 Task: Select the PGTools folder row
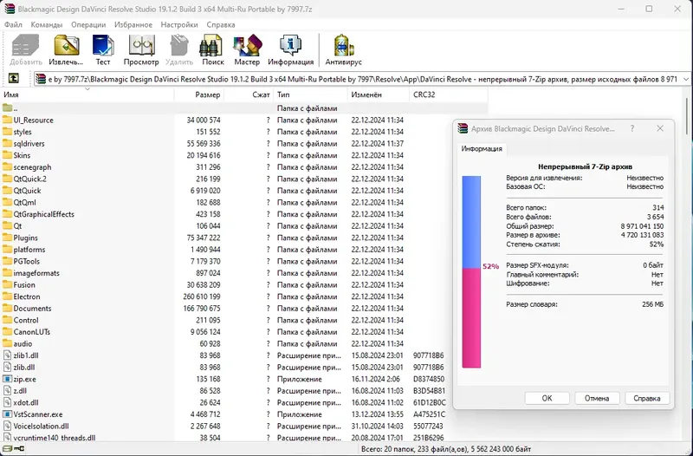point(244,261)
